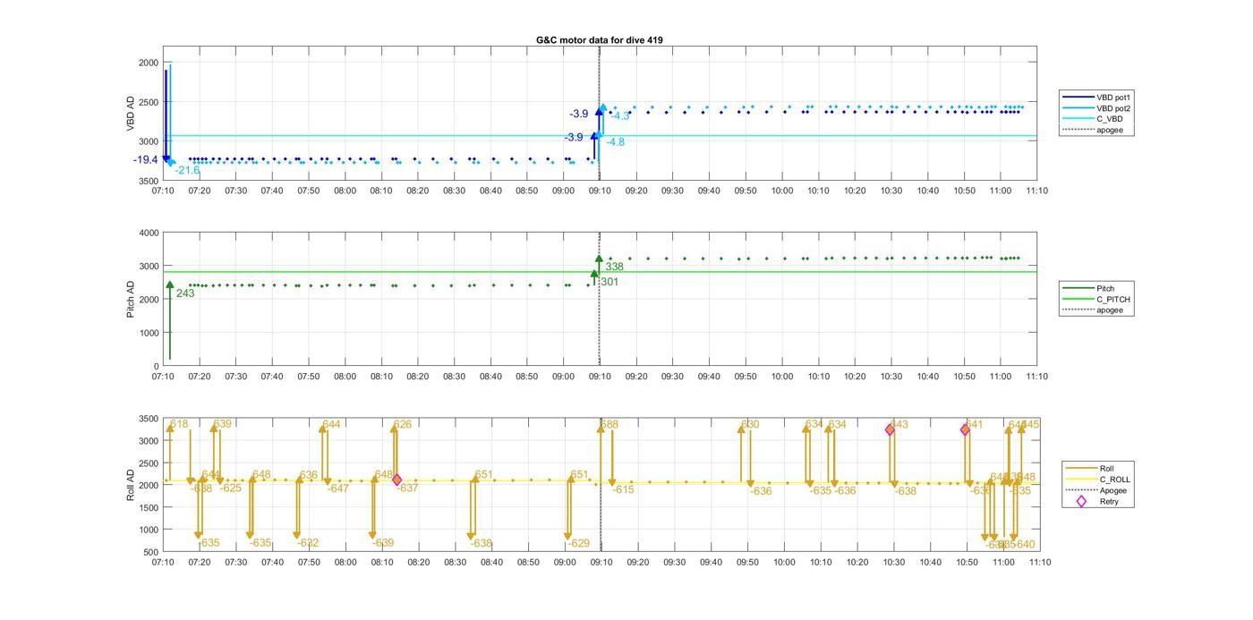Click the '338' pitch annotation
The width and height of the screenshot is (1253, 620).
[614, 268]
